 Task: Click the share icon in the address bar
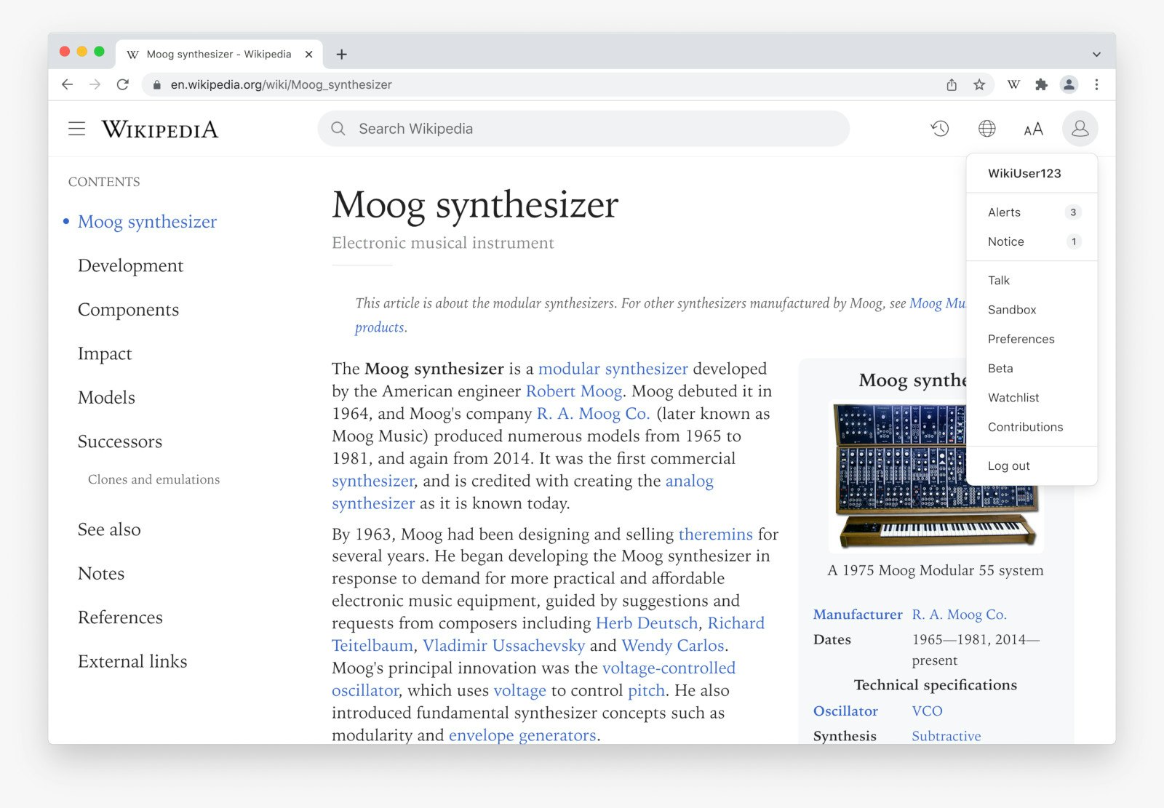point(952,84)
